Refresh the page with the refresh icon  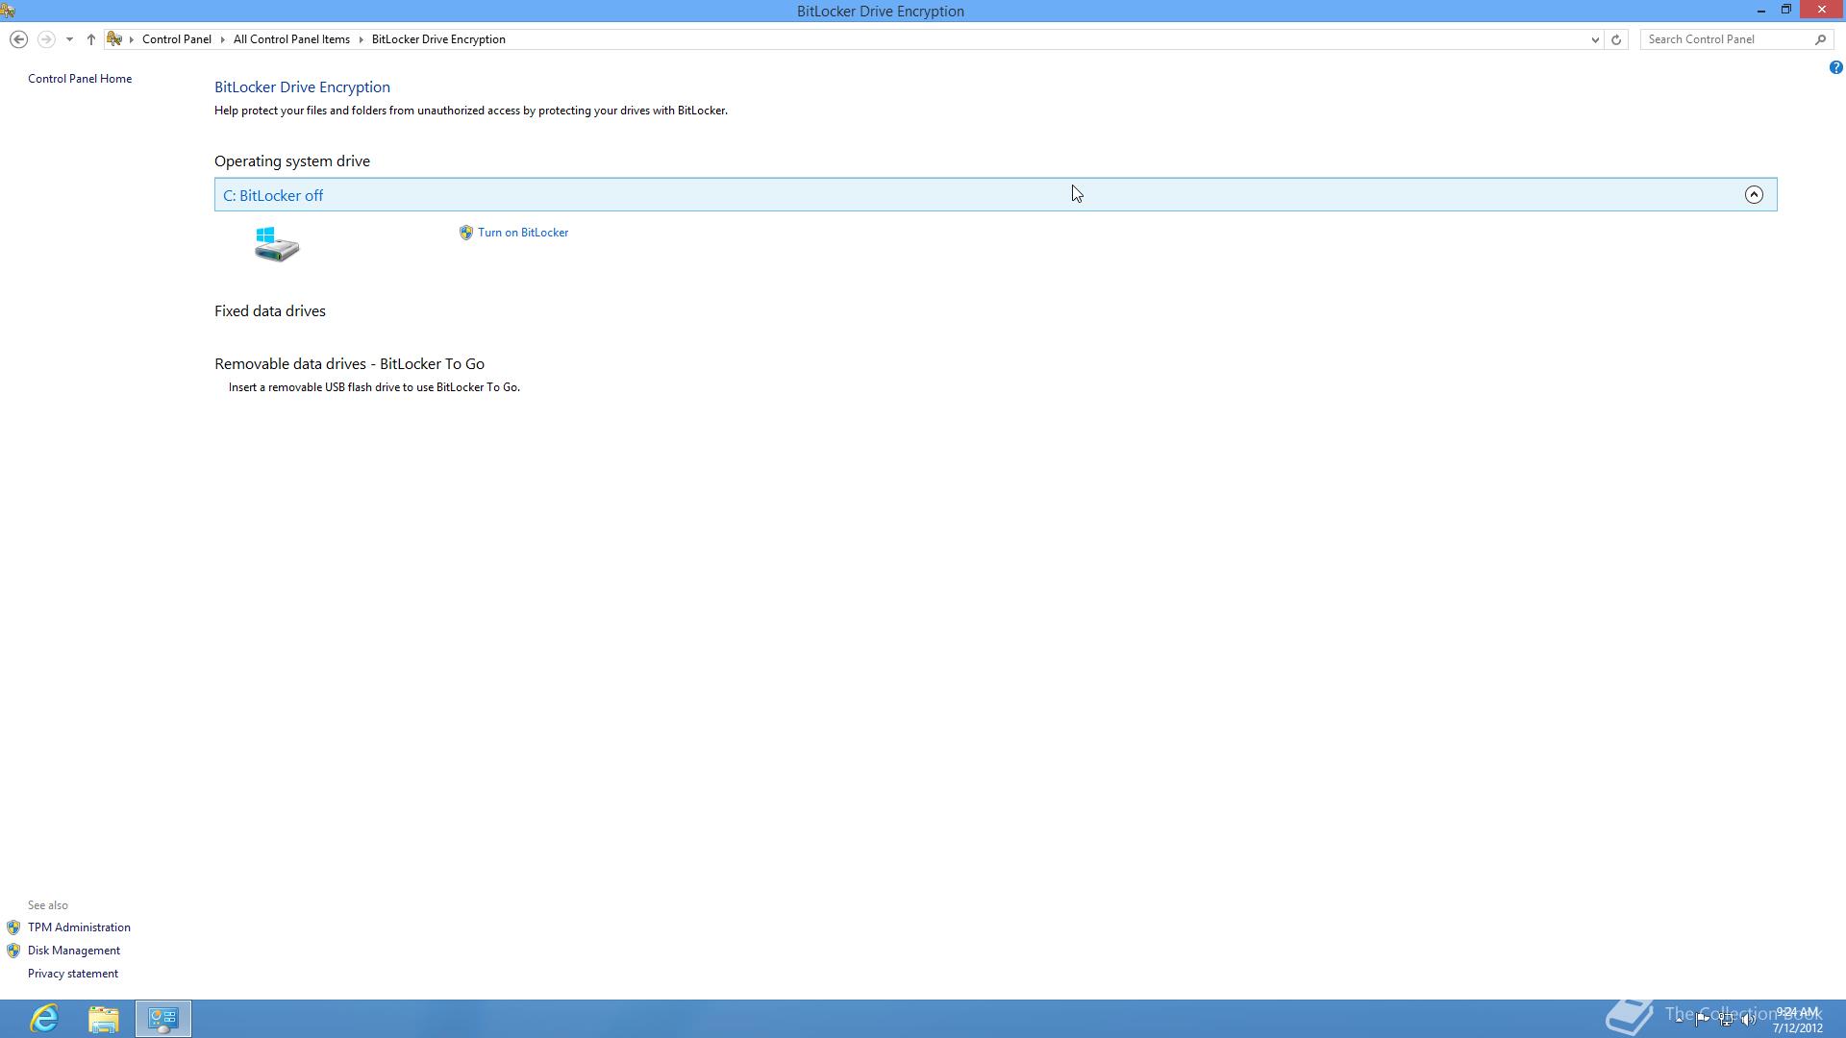1616,39
